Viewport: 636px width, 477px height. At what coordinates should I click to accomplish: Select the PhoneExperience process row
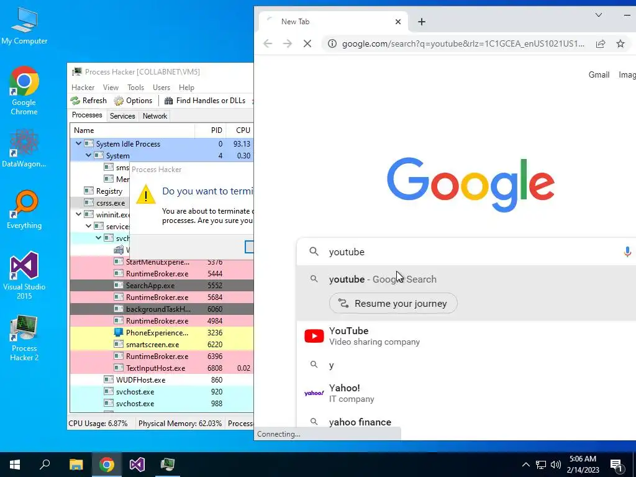[x=162, y=333]
